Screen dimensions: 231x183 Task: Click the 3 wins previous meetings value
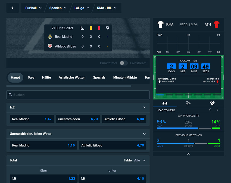point(158,140)
